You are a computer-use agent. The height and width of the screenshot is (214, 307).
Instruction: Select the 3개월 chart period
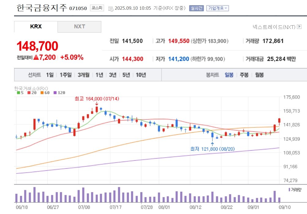[x=84, y=75]
